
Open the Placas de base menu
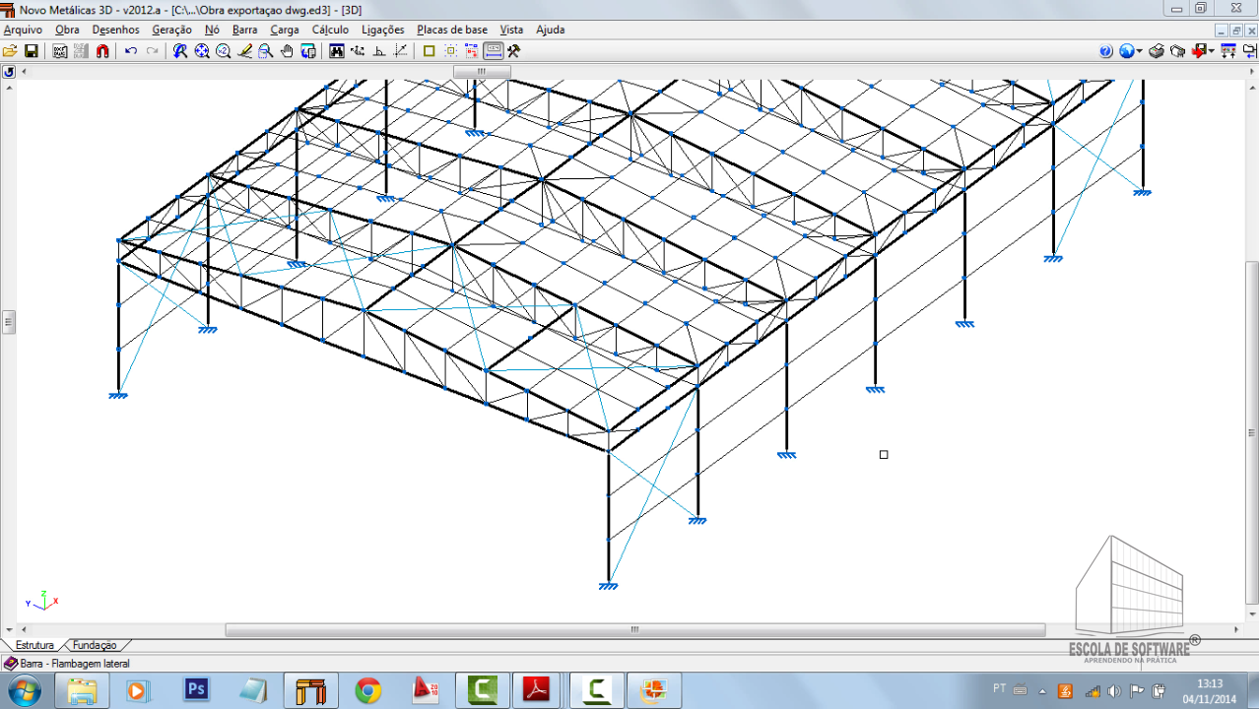point(451,30)
